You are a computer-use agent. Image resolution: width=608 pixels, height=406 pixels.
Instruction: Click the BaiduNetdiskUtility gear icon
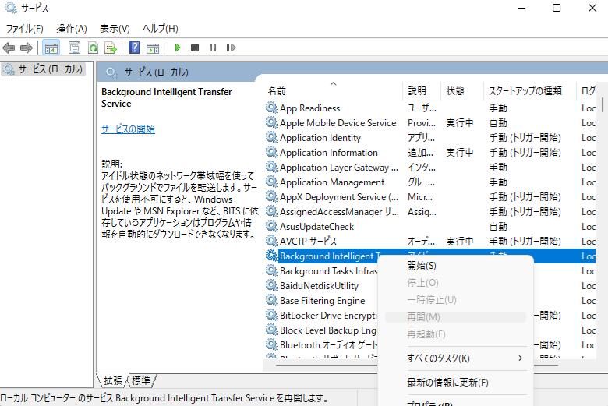click(x=272, y=286)
